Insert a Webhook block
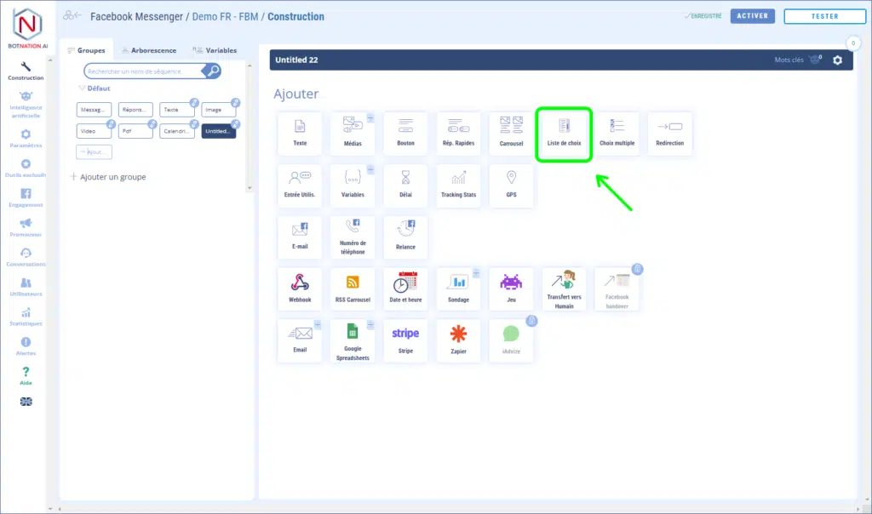This screenshot has width=872, height=514. point(300,289)
